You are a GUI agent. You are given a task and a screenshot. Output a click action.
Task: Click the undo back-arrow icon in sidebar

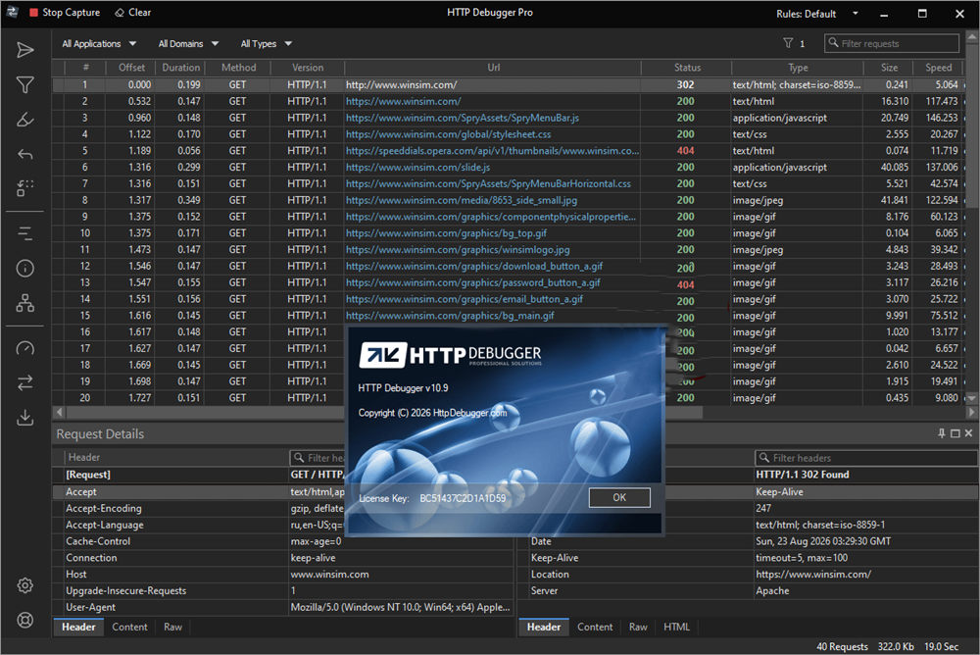(25, 154)
